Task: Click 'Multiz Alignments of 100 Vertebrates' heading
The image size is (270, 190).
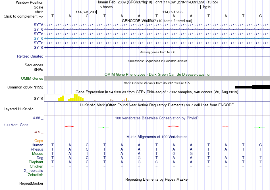Action: pos(157,137)
